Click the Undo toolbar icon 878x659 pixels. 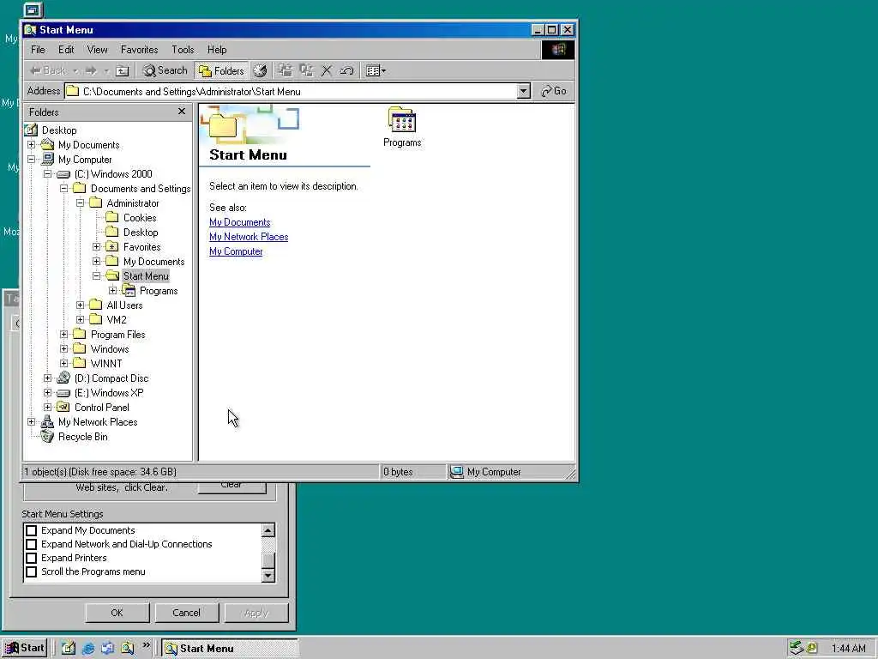coord(346,70)
